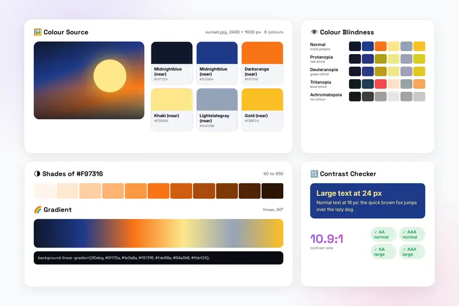This screenshot has height=306, width=459.
Task: Pick the Gold (near) colour card
Action: point(262,110)
